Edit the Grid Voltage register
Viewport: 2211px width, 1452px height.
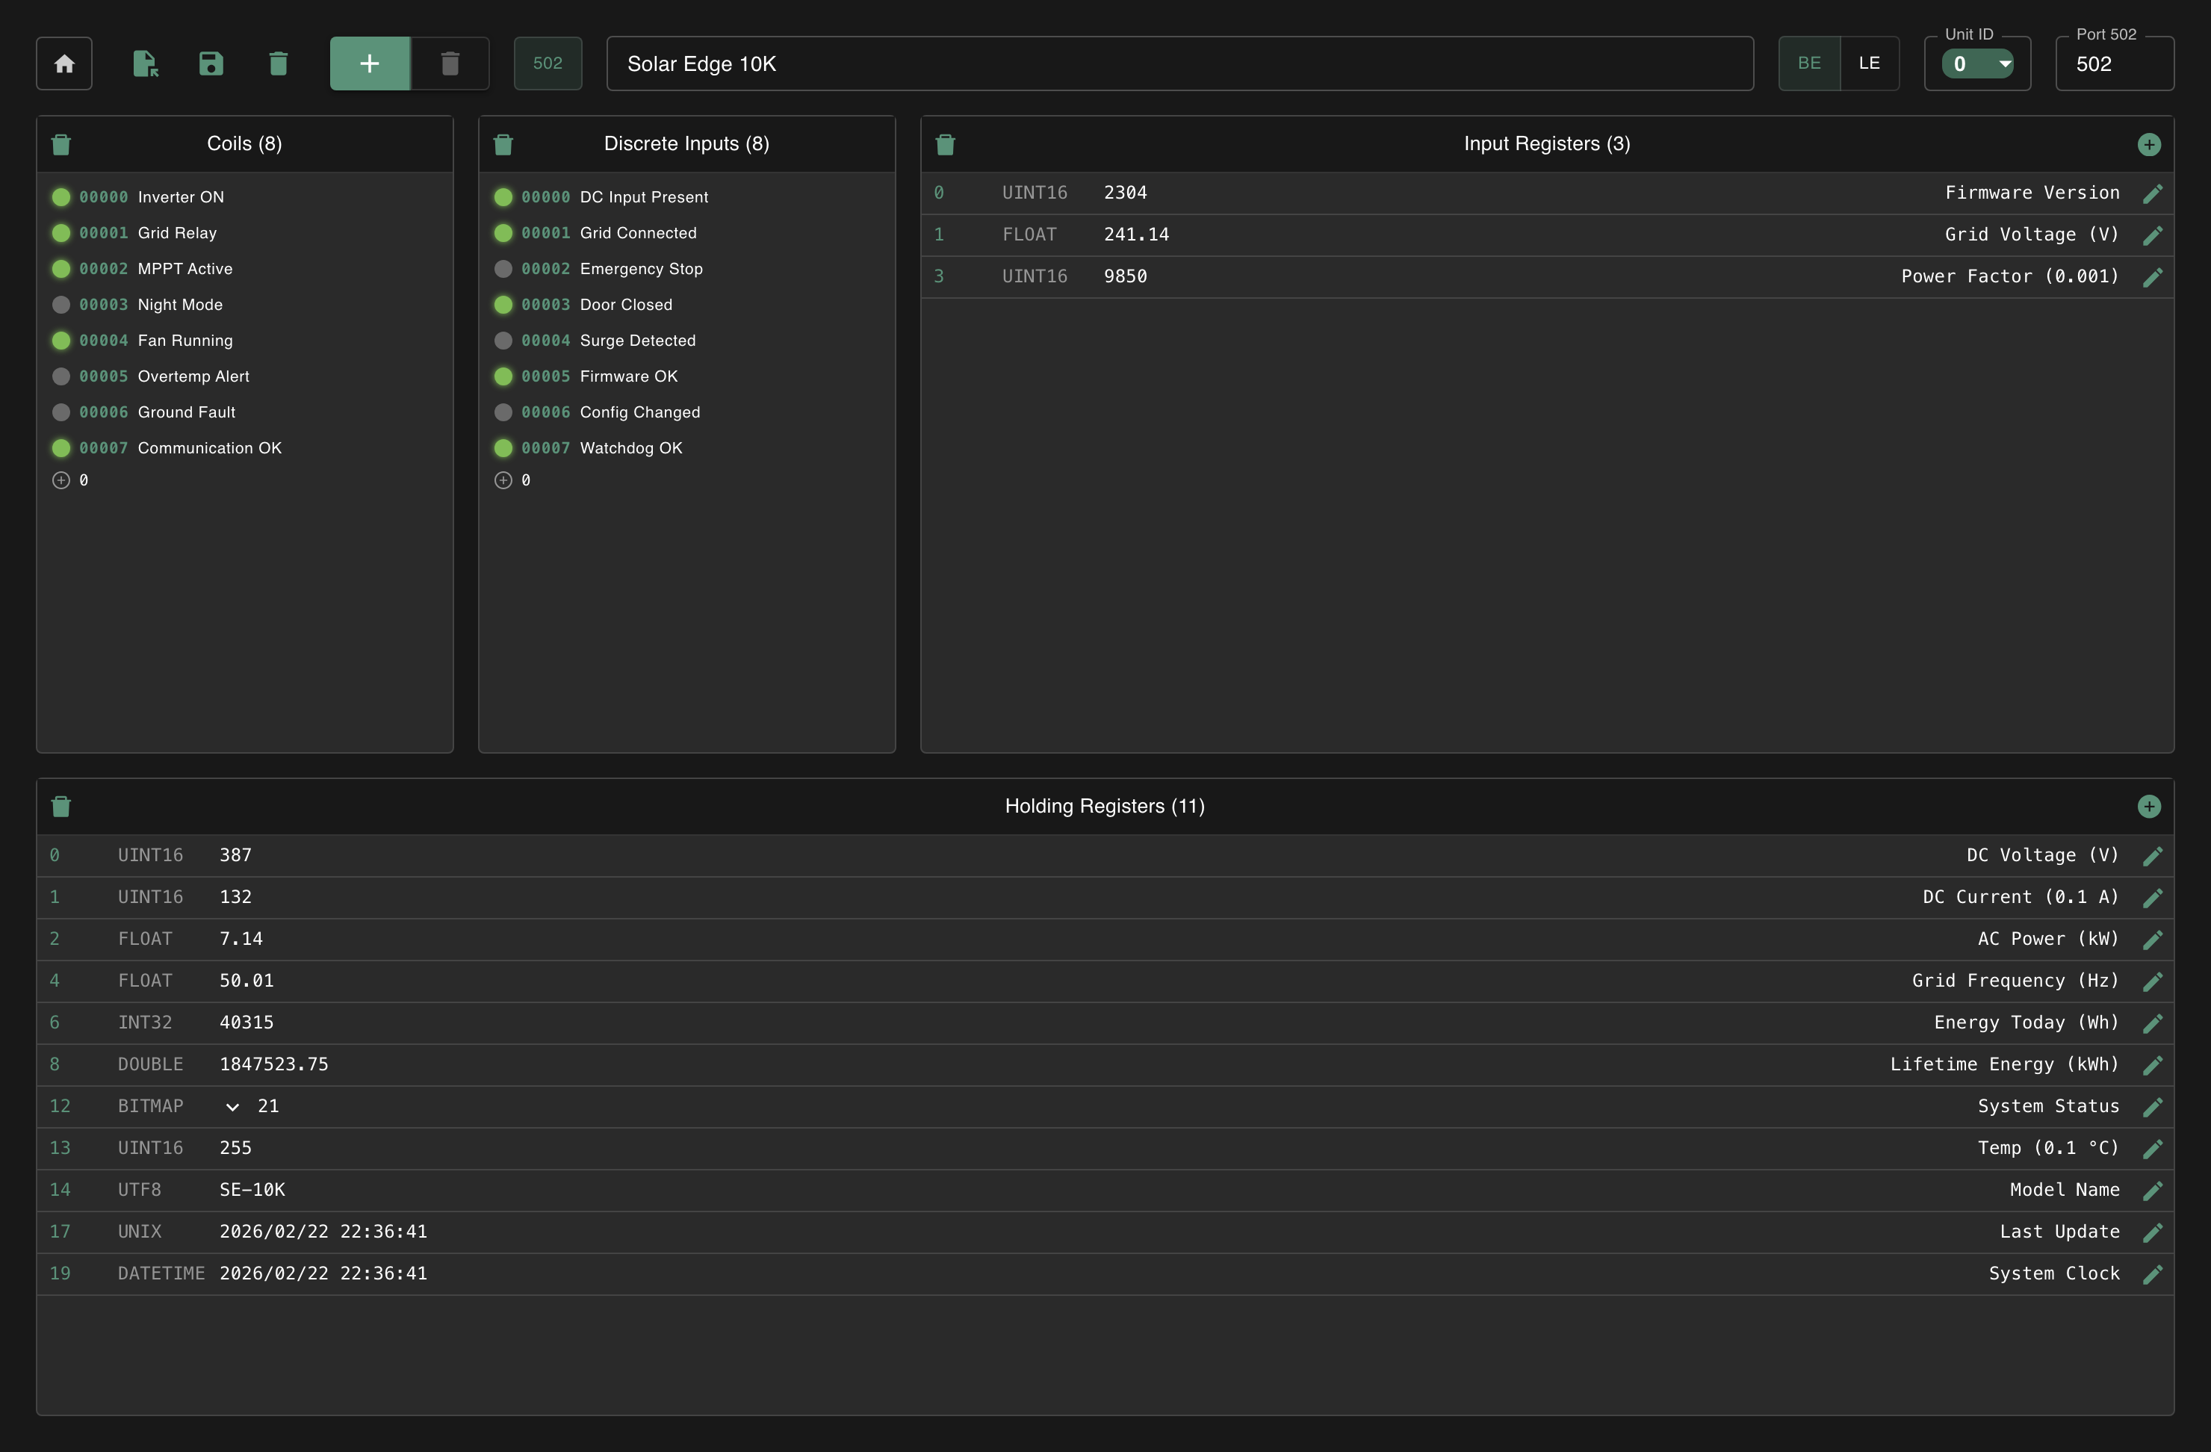point(2153,235)
